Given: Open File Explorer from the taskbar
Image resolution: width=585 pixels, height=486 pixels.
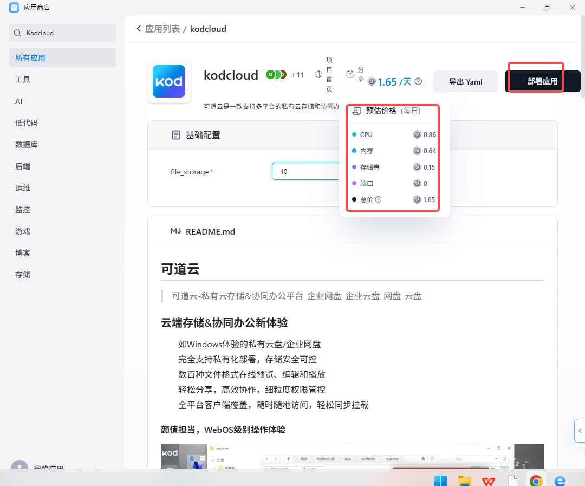Looking at the screenshot, I should (465, 481).
